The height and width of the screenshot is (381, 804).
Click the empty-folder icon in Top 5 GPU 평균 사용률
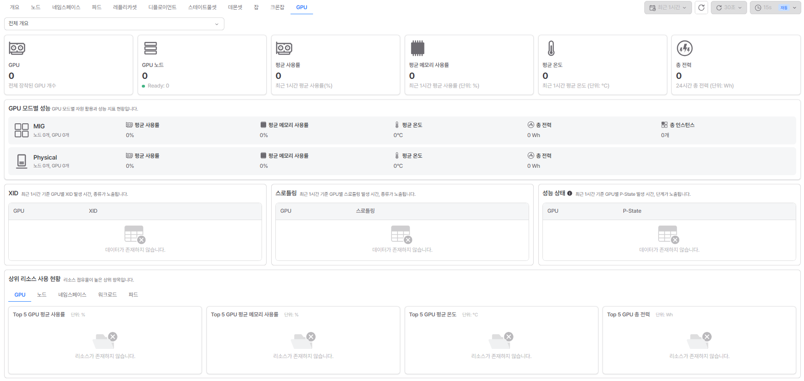[x=105, y=341]
